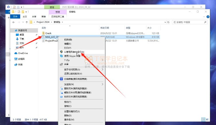Open recent locations dropdown
The image size is (216, 125).
coord(23,22)
